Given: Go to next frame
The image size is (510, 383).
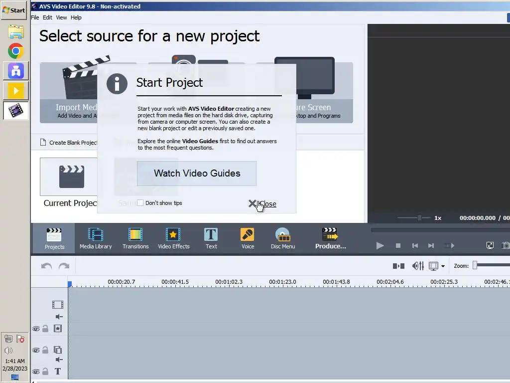Looking at the screenshot, I should (431, 245).
